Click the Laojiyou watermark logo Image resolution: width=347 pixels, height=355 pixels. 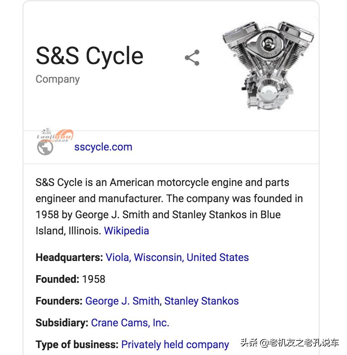55,135
